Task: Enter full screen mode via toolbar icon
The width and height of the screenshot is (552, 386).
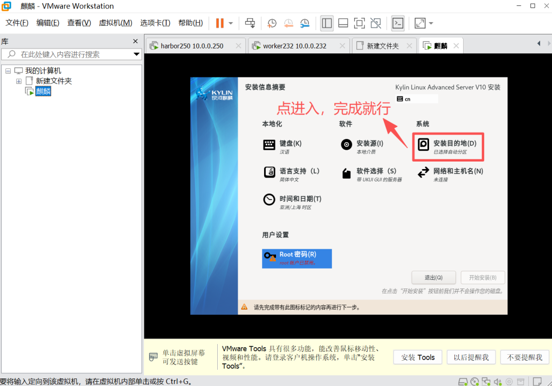Action: click(x=359, y=23)
